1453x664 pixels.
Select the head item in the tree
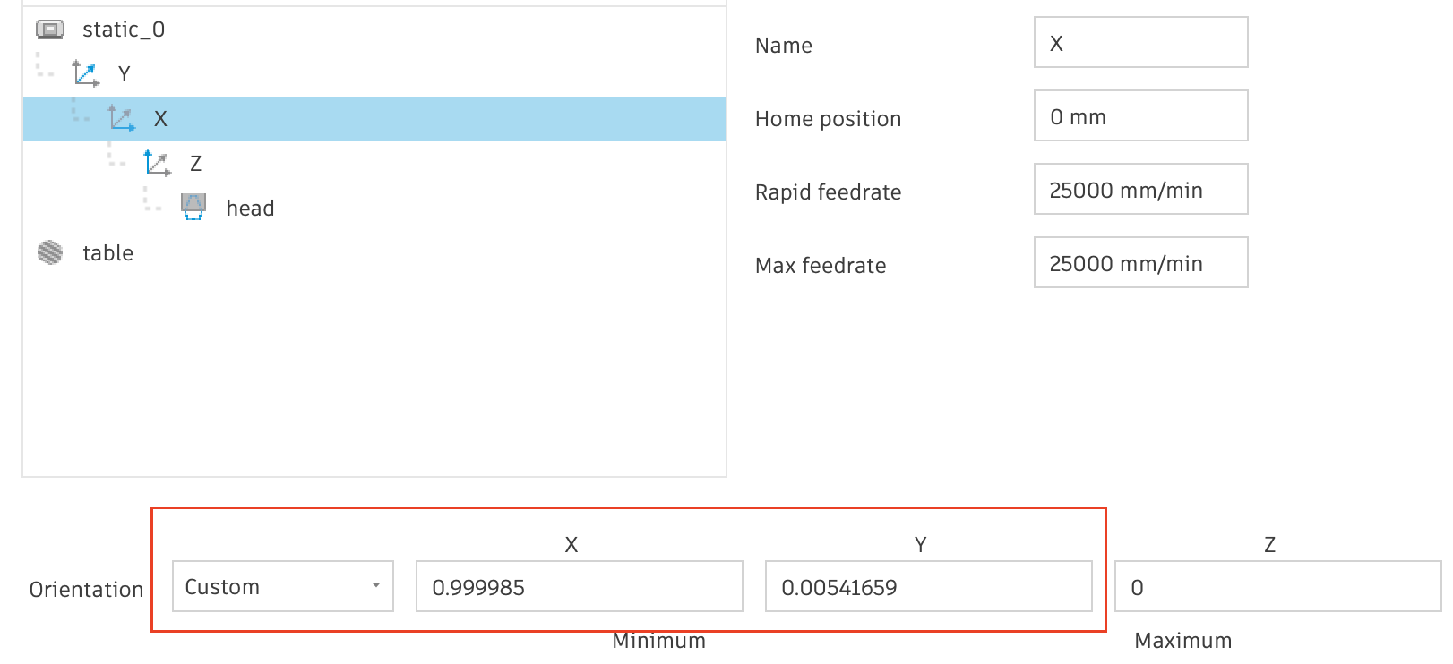[249, 207]
